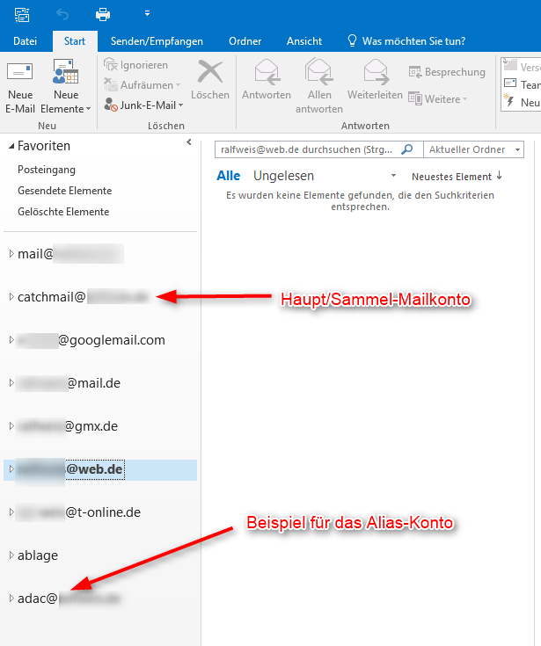
Task: Open the Ordner ribbon tab
Action: click(x=245, y=41)
